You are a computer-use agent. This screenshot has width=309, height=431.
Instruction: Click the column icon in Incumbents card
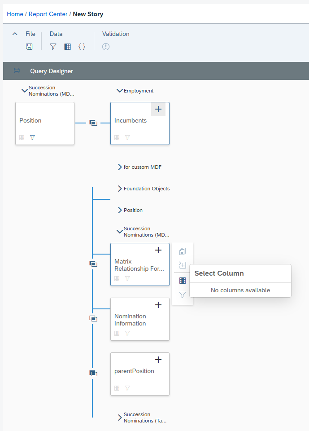coord(117,137)
